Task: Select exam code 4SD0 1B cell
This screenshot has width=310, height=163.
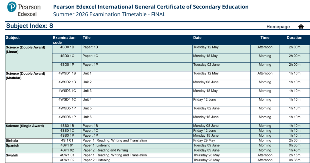Action: pyautogui.click(x=67, y=47)
